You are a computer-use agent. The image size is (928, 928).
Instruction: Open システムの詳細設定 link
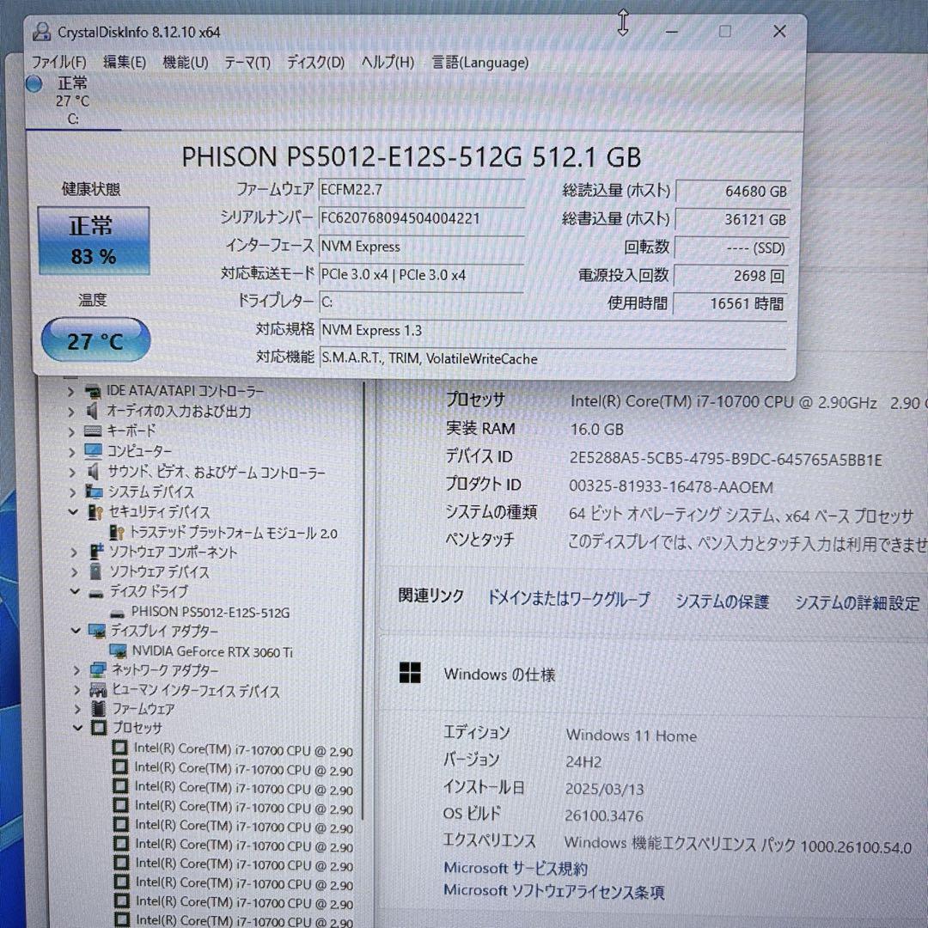pos(857,603)
